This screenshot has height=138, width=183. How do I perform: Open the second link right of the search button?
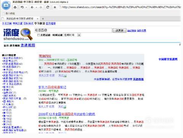(141, 31)
